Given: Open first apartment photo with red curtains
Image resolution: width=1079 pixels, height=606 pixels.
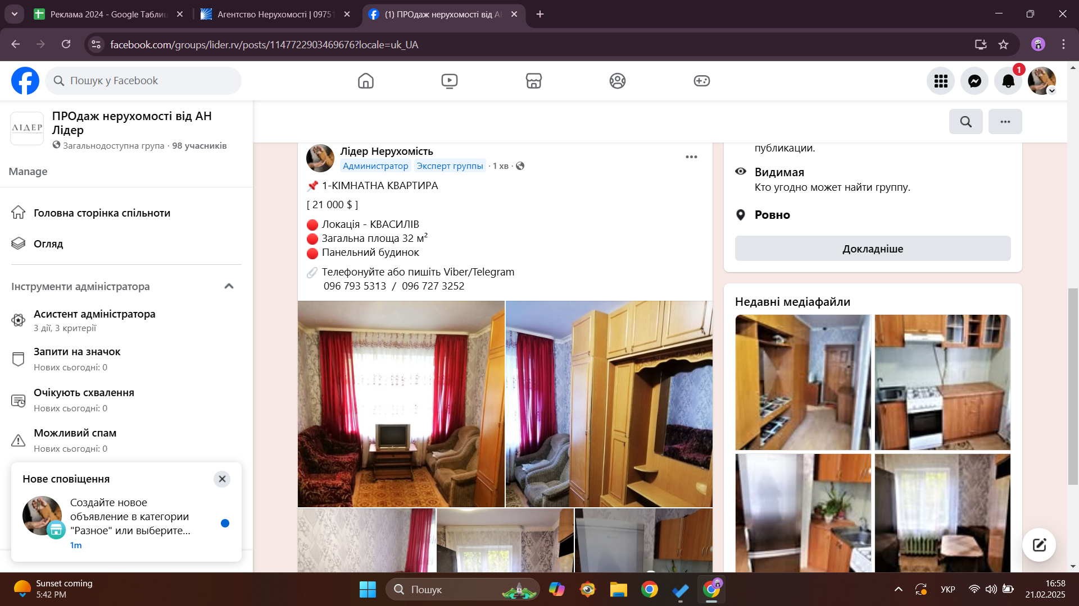Looking at the screenshot, I should pyautogui.click(x=401, y=403).
